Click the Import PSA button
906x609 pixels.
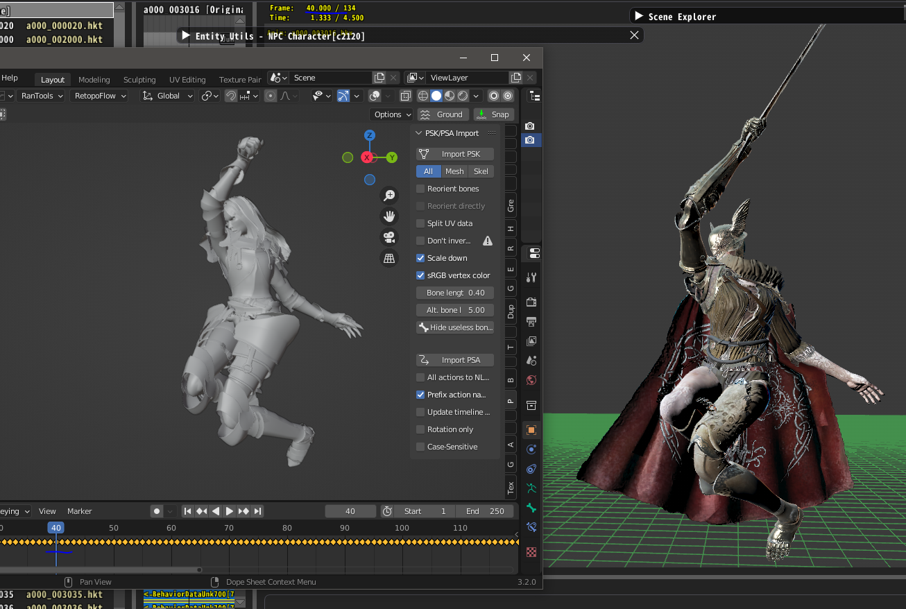[455, 360]
